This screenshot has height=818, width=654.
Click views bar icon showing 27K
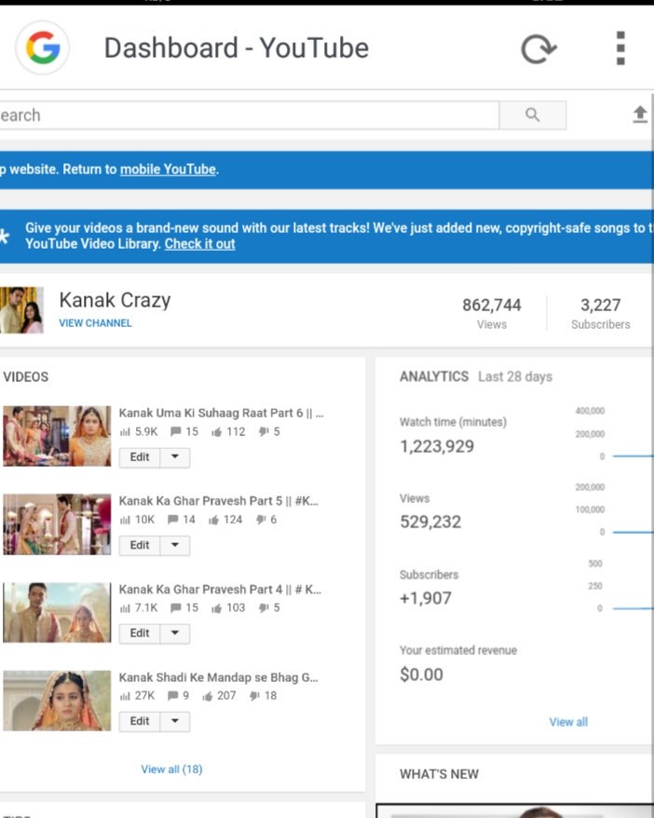click(x=125, y=697)
